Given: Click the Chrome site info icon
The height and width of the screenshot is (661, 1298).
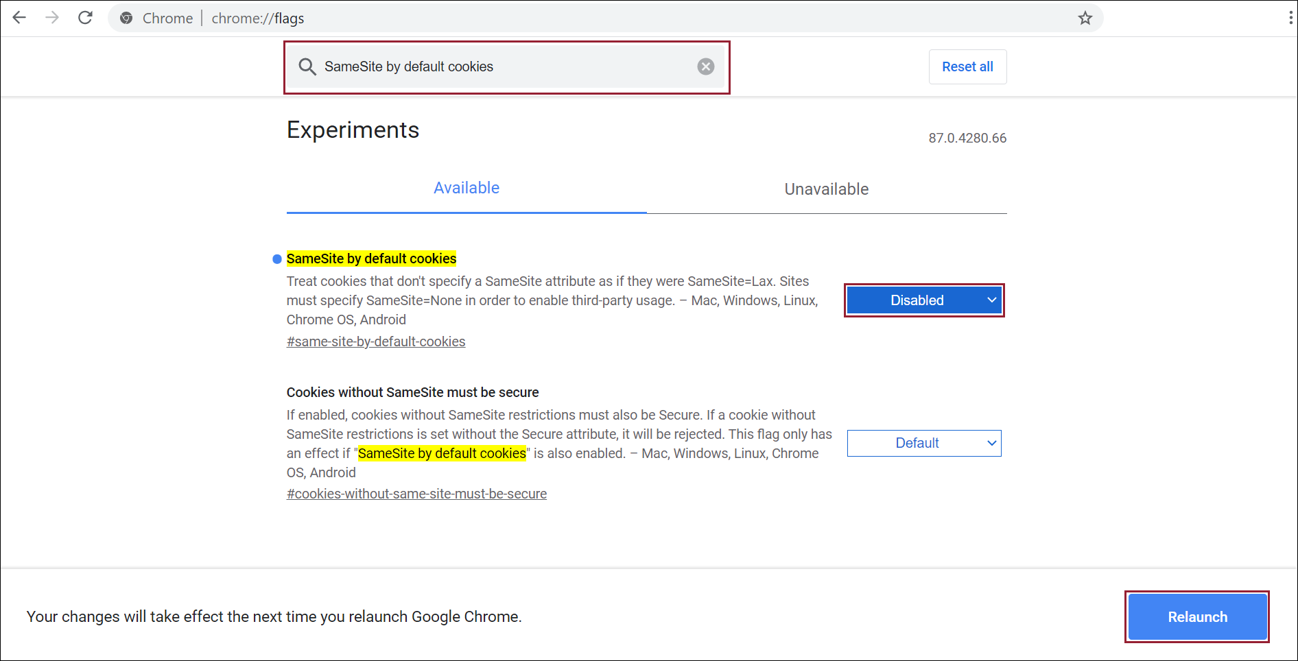Looking at the screenshot, I should tap(126, 19).
